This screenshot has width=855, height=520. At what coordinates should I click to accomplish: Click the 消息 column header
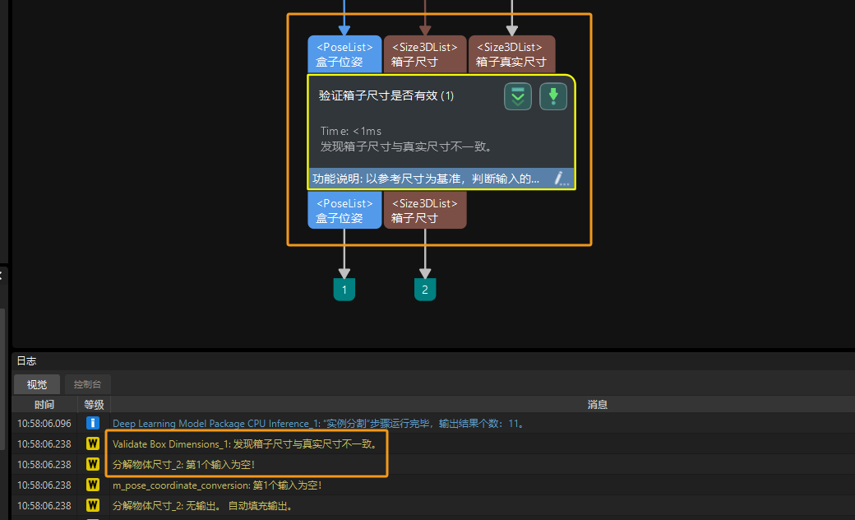tap(597, 404)
